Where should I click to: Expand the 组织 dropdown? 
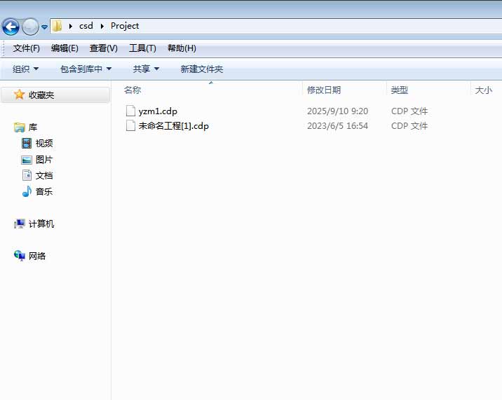click(26, 69)
